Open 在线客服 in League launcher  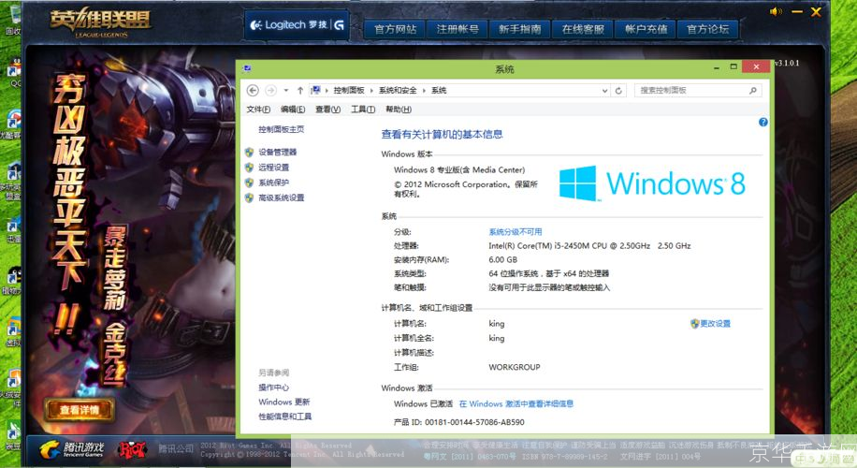(x=583, y=30)
